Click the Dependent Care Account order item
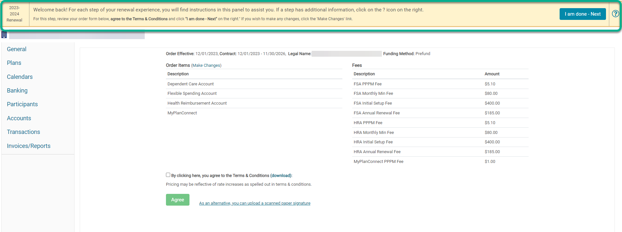 pyautogui.click(x=254, y=84)
